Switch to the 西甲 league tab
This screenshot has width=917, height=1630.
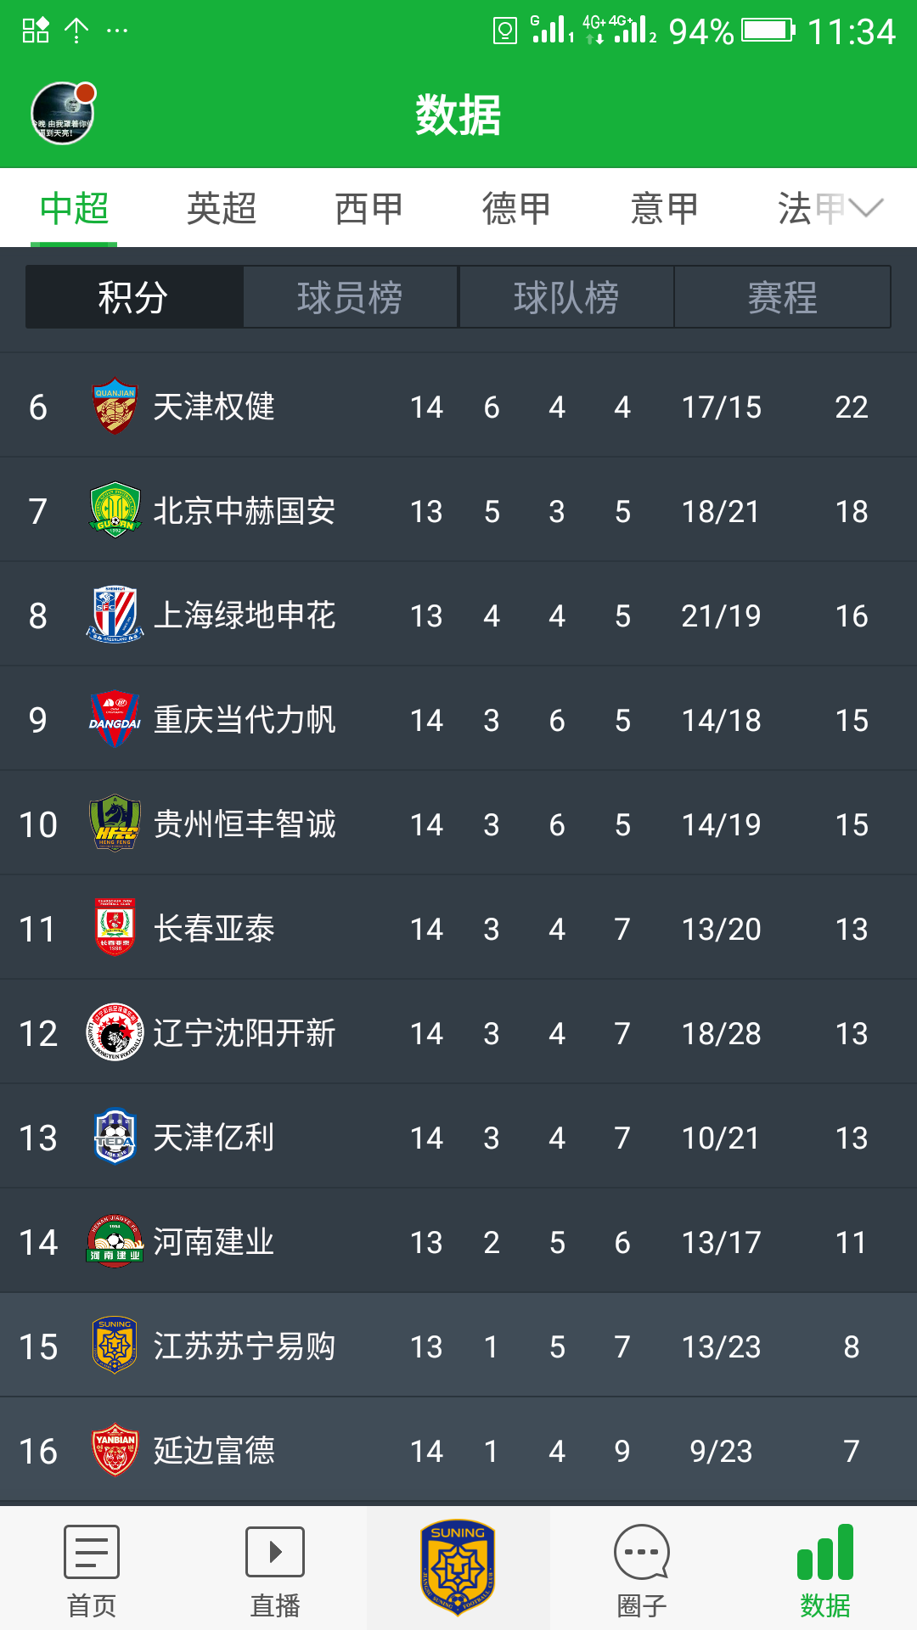point(368,209)
